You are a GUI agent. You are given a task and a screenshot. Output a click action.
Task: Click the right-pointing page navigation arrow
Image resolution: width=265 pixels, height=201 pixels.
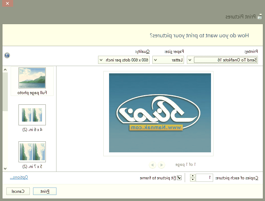(x=162, y=165)
